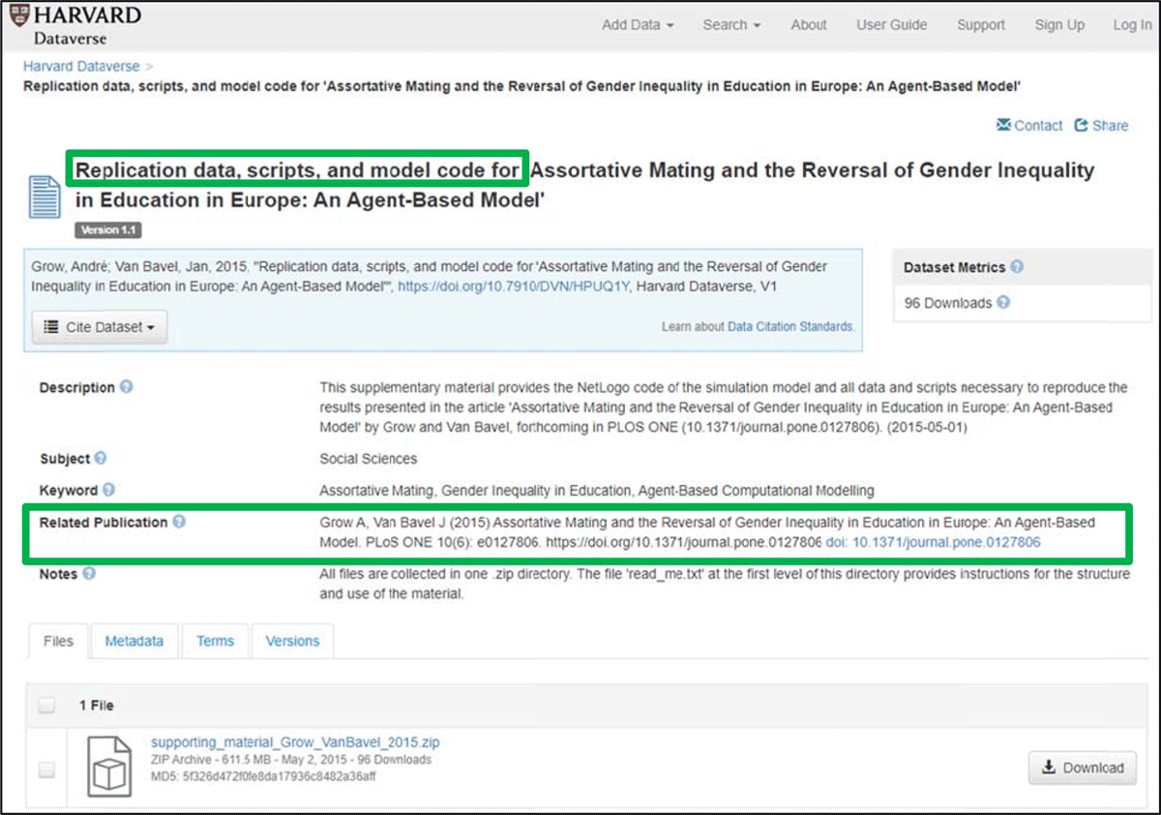The image size is (1161, 815).
Task: Click help icon next to 96 Downloads
Action: pos(1003,302)
